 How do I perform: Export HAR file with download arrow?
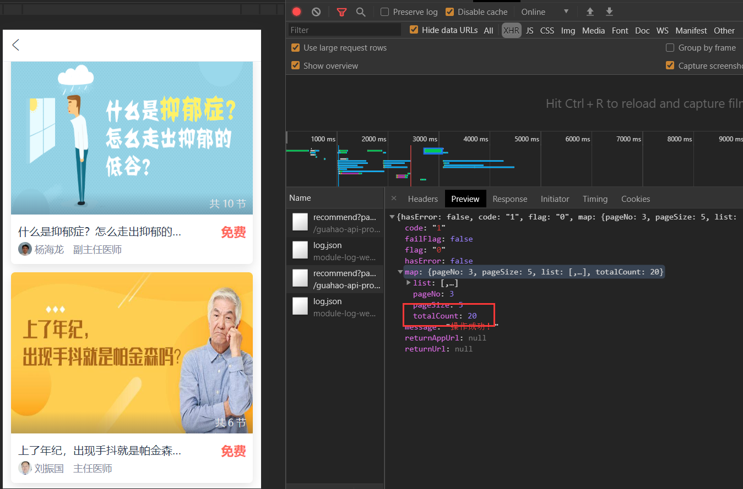click(609, 12)
